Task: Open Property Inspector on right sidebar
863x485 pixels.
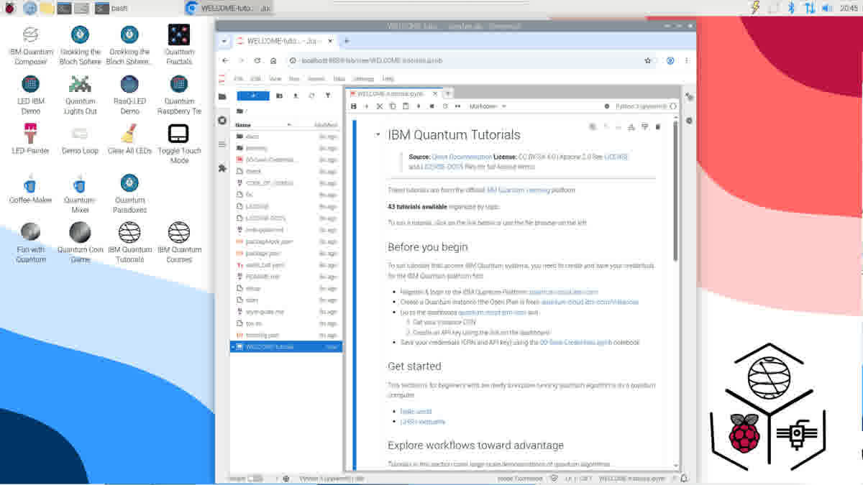Action: 689,96
